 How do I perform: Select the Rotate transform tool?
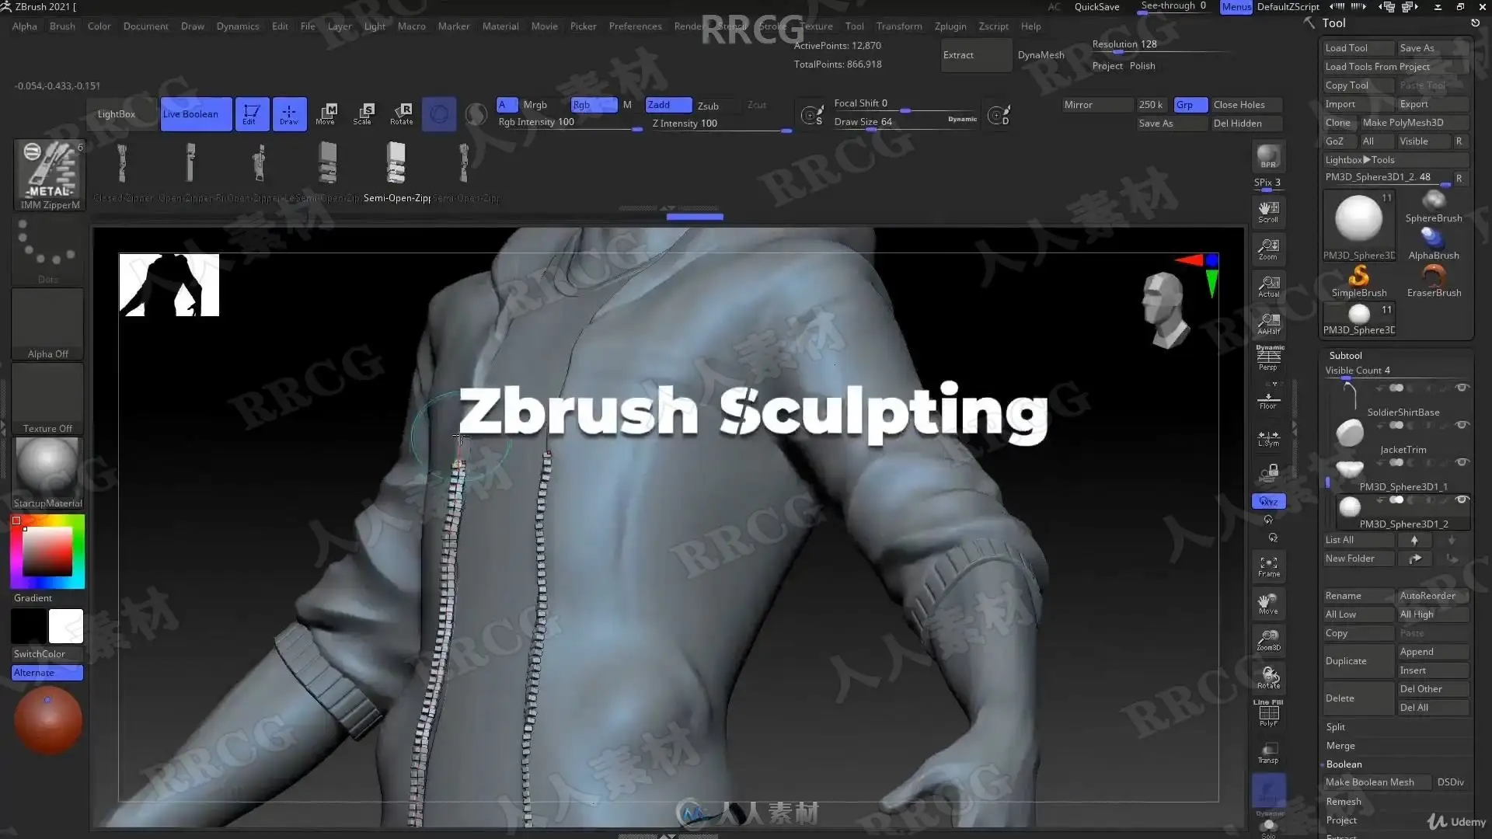[402, 113]
